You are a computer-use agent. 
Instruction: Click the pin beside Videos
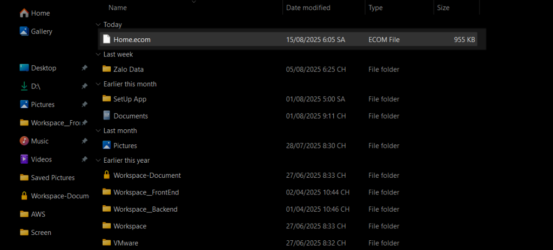[x=84, y=159]
